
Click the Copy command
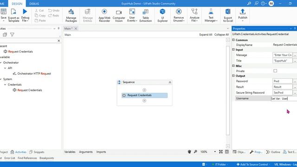coord(40,15)
